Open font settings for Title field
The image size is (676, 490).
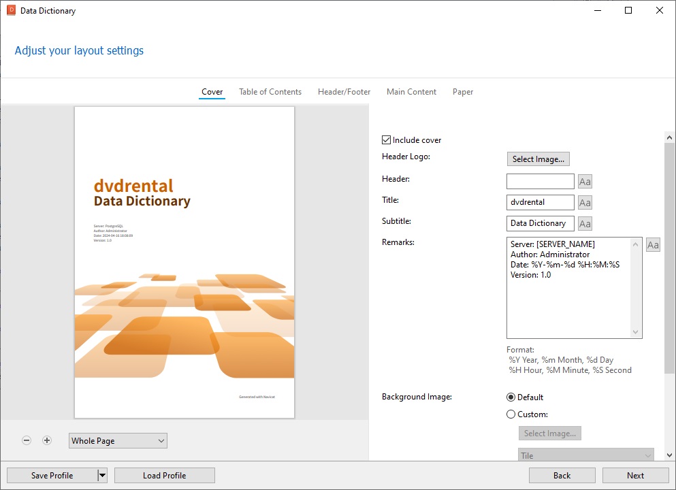pos(585,203)
